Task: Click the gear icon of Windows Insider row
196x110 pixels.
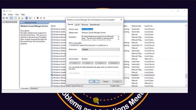Action: 52,70
